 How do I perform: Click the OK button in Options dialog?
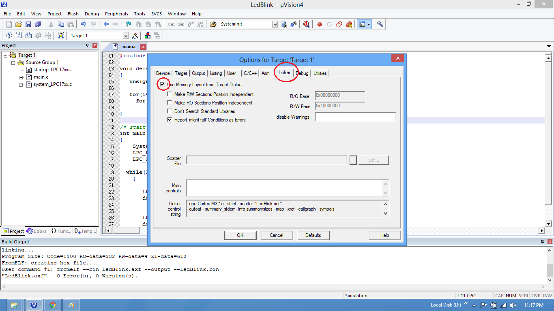[x=240, y=235]
